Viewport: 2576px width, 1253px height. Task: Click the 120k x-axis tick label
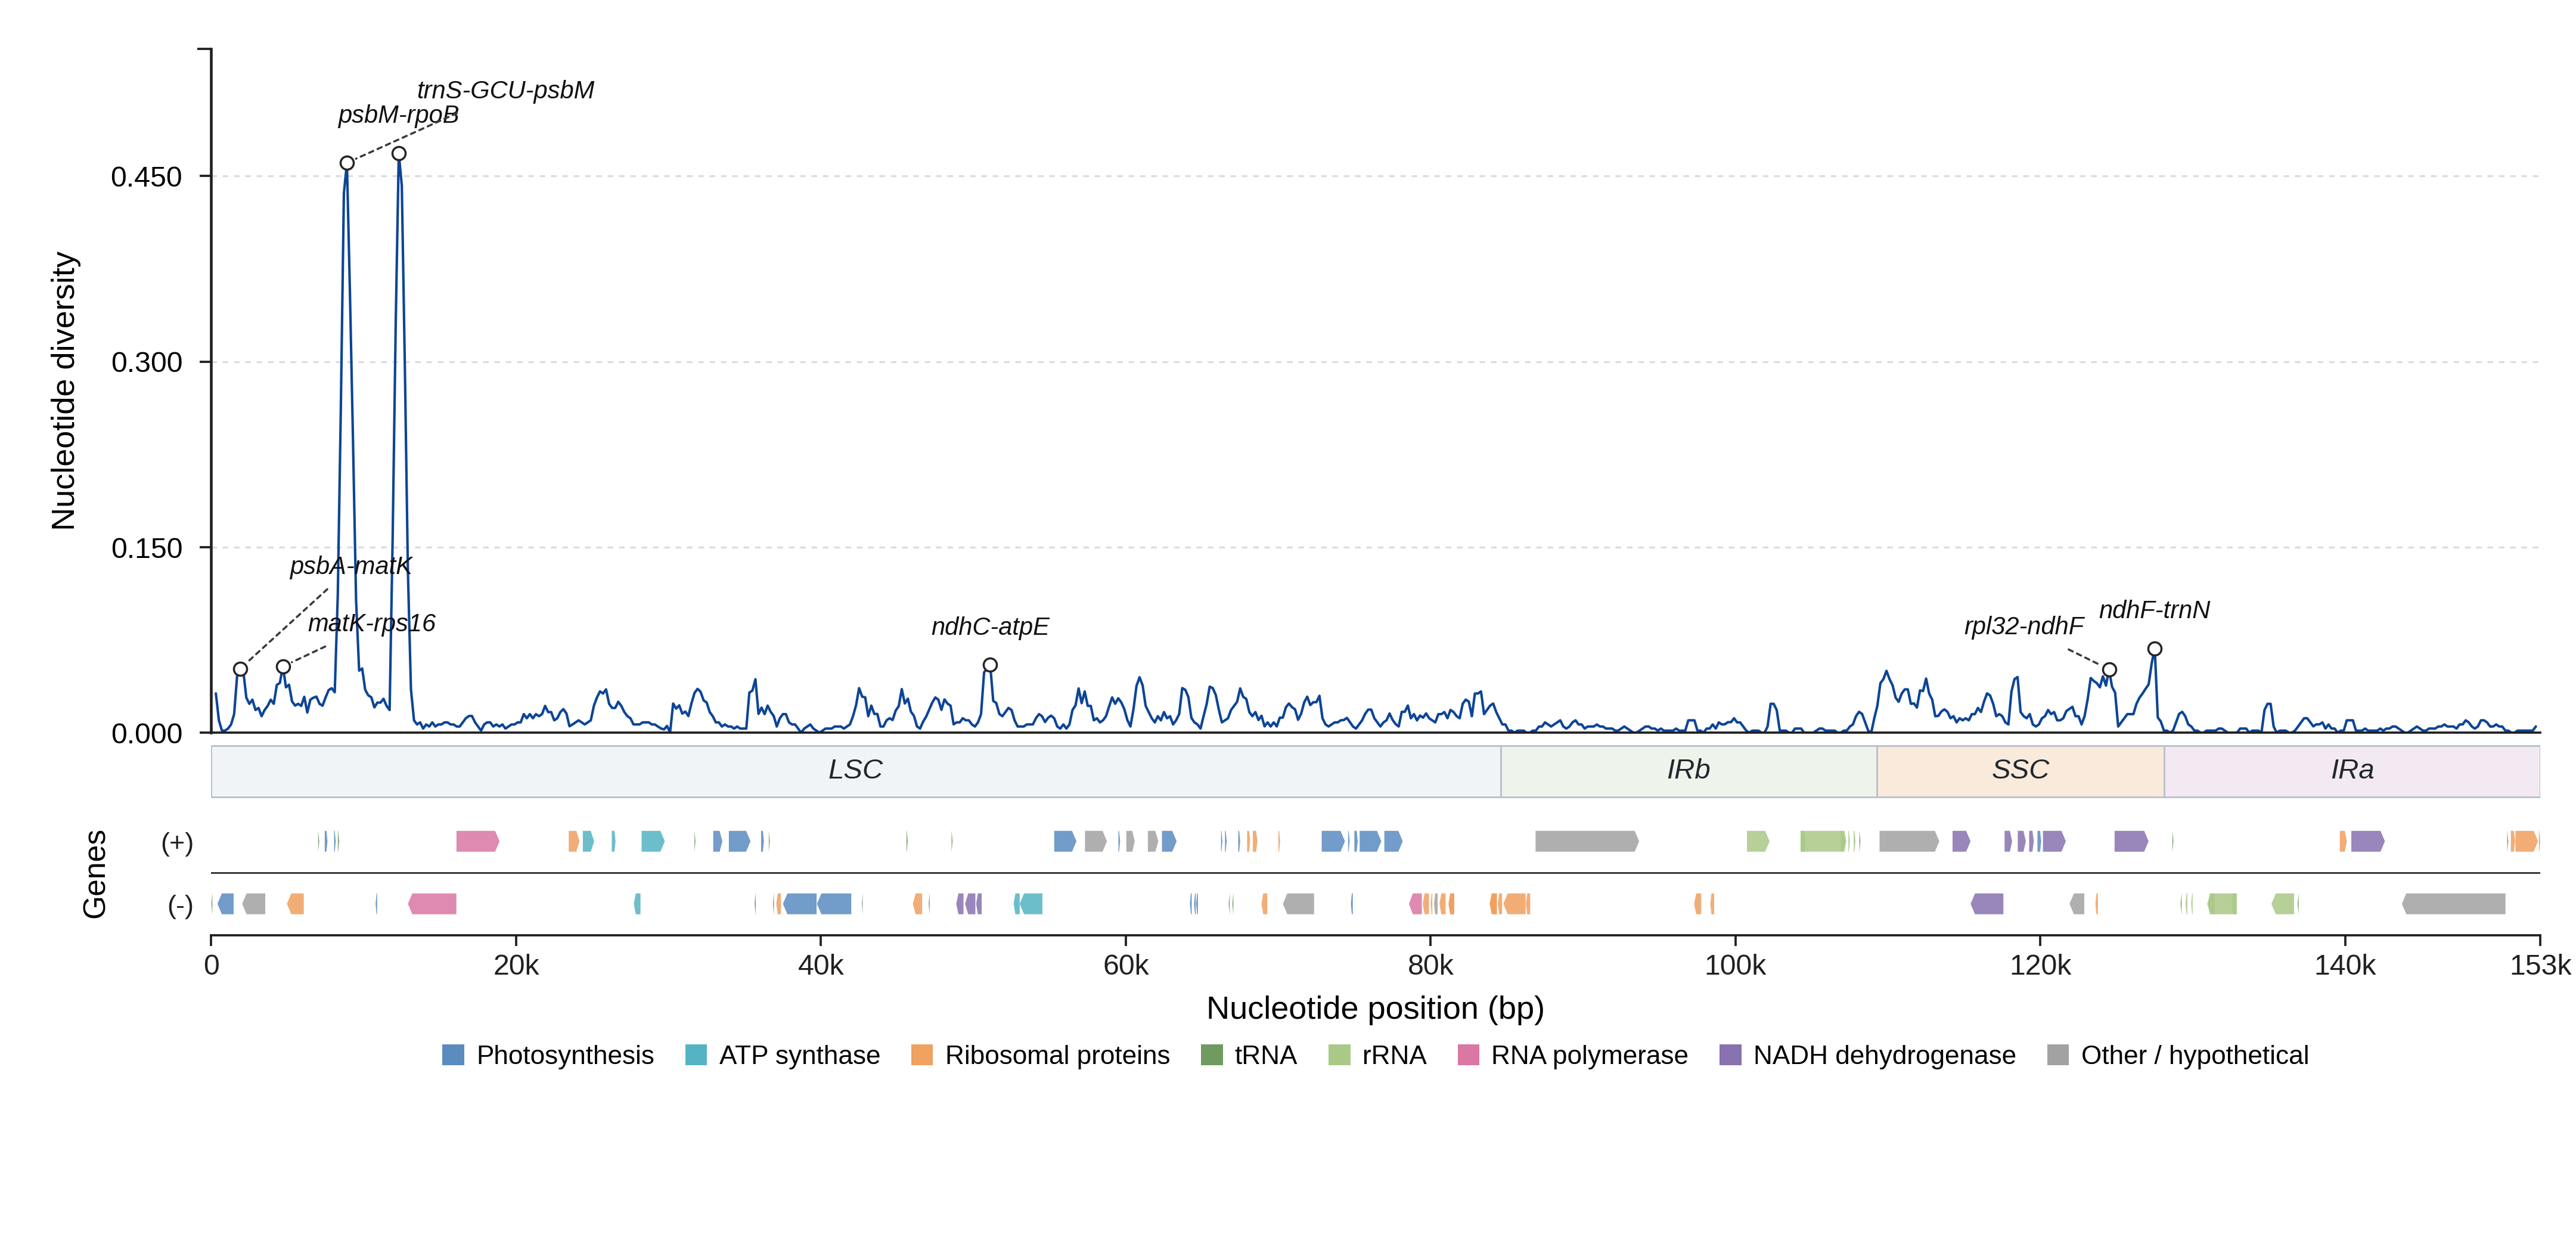(x=2040, y=966)
